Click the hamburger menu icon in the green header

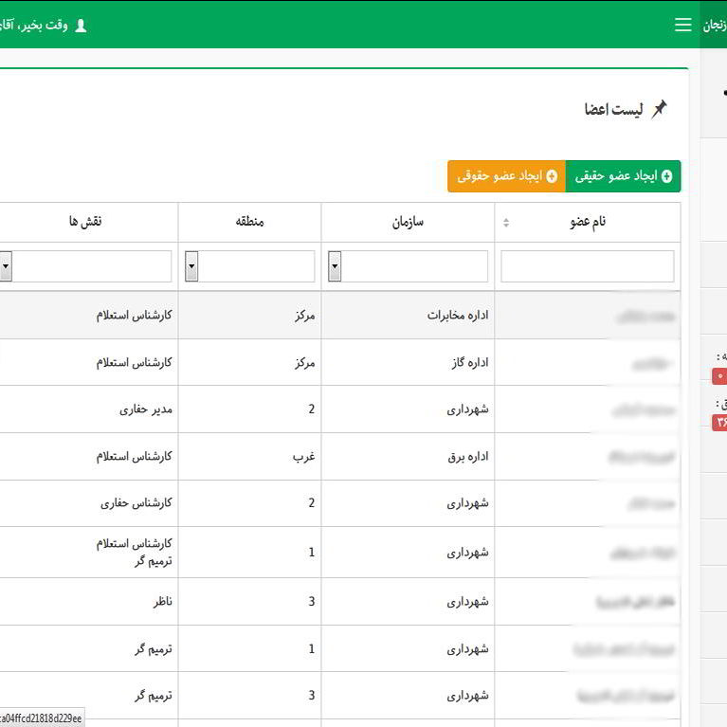coord(682,26)
